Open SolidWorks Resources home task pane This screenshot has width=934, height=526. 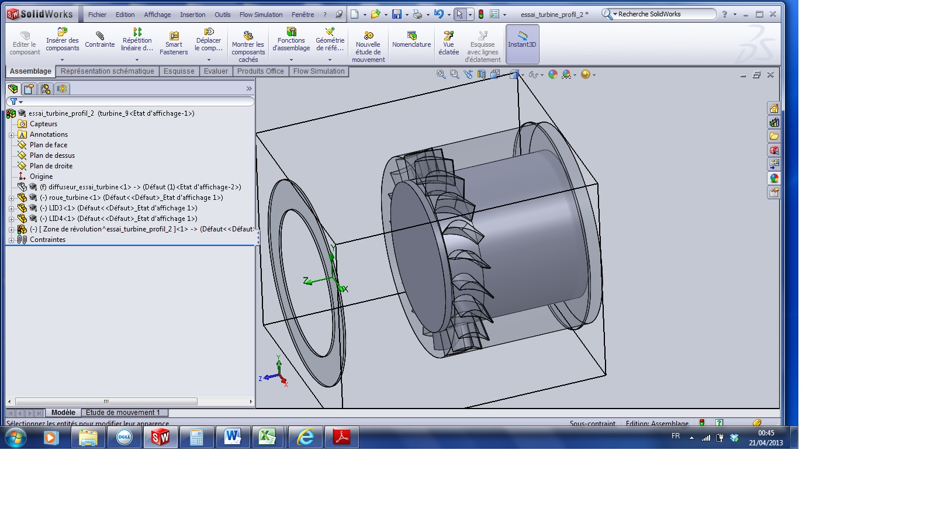click(x=774, y=108)
